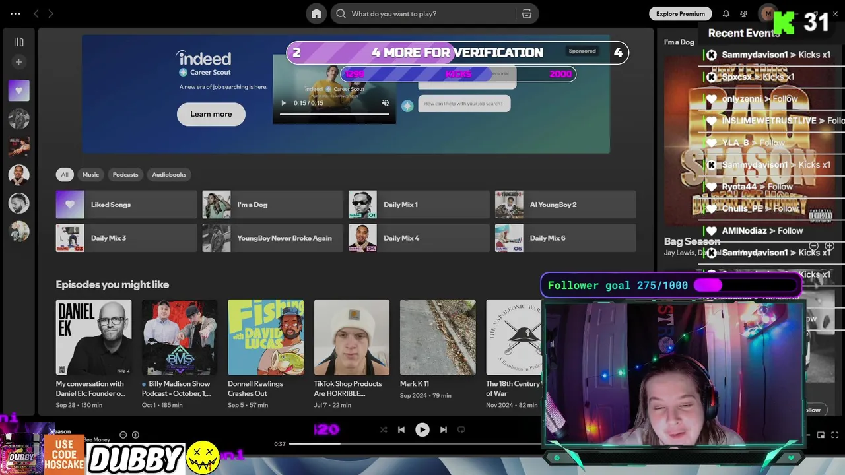Skip to previous track
Image resolution: width=845 pixels, height=475 pixels.
(x=401, y=429)
